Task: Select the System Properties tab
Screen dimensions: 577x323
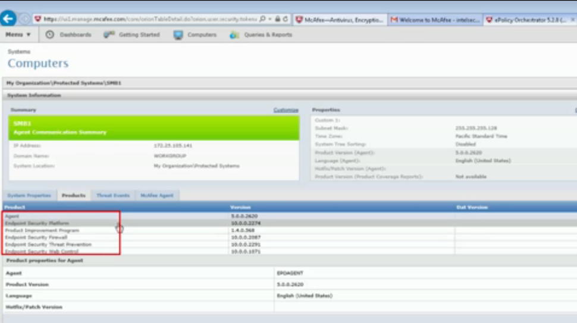Action: 29,195
